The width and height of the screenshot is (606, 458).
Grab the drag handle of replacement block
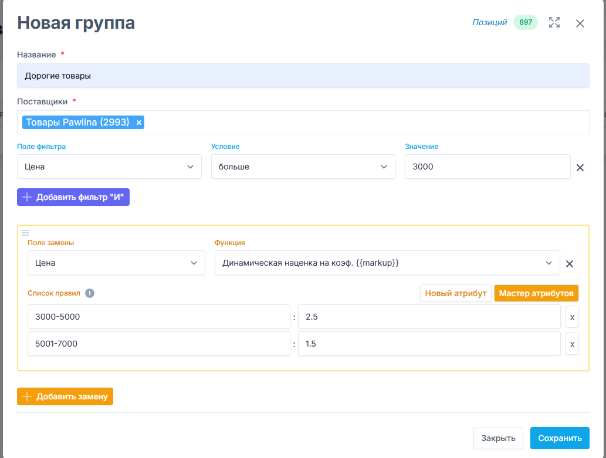pos(25,233)
